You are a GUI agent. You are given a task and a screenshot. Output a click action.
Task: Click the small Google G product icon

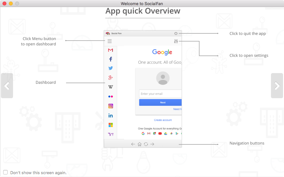click(143, 133)
